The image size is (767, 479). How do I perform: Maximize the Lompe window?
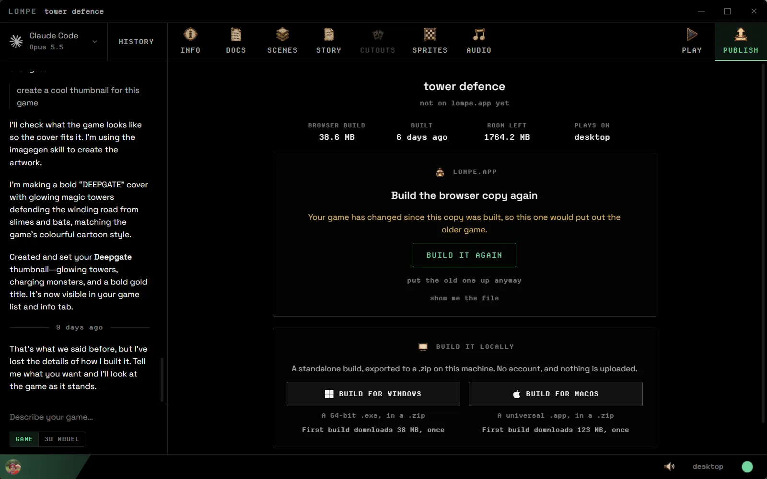tap(727, 11)
